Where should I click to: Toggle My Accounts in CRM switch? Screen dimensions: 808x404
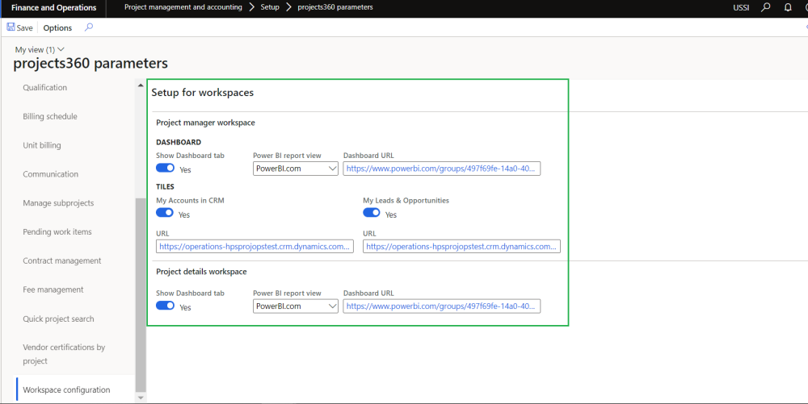[x=165, y=213]
